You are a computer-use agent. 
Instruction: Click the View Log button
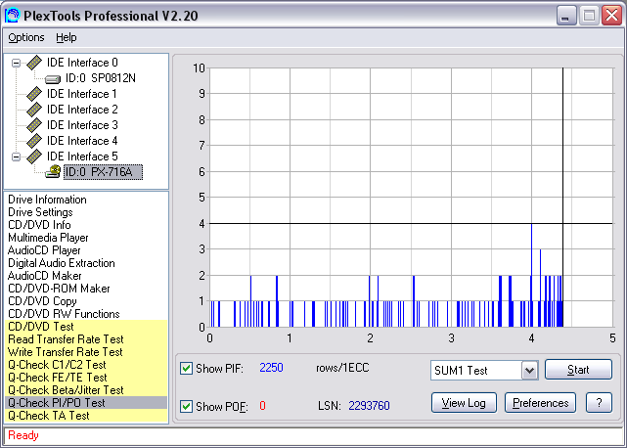(464, 403)
